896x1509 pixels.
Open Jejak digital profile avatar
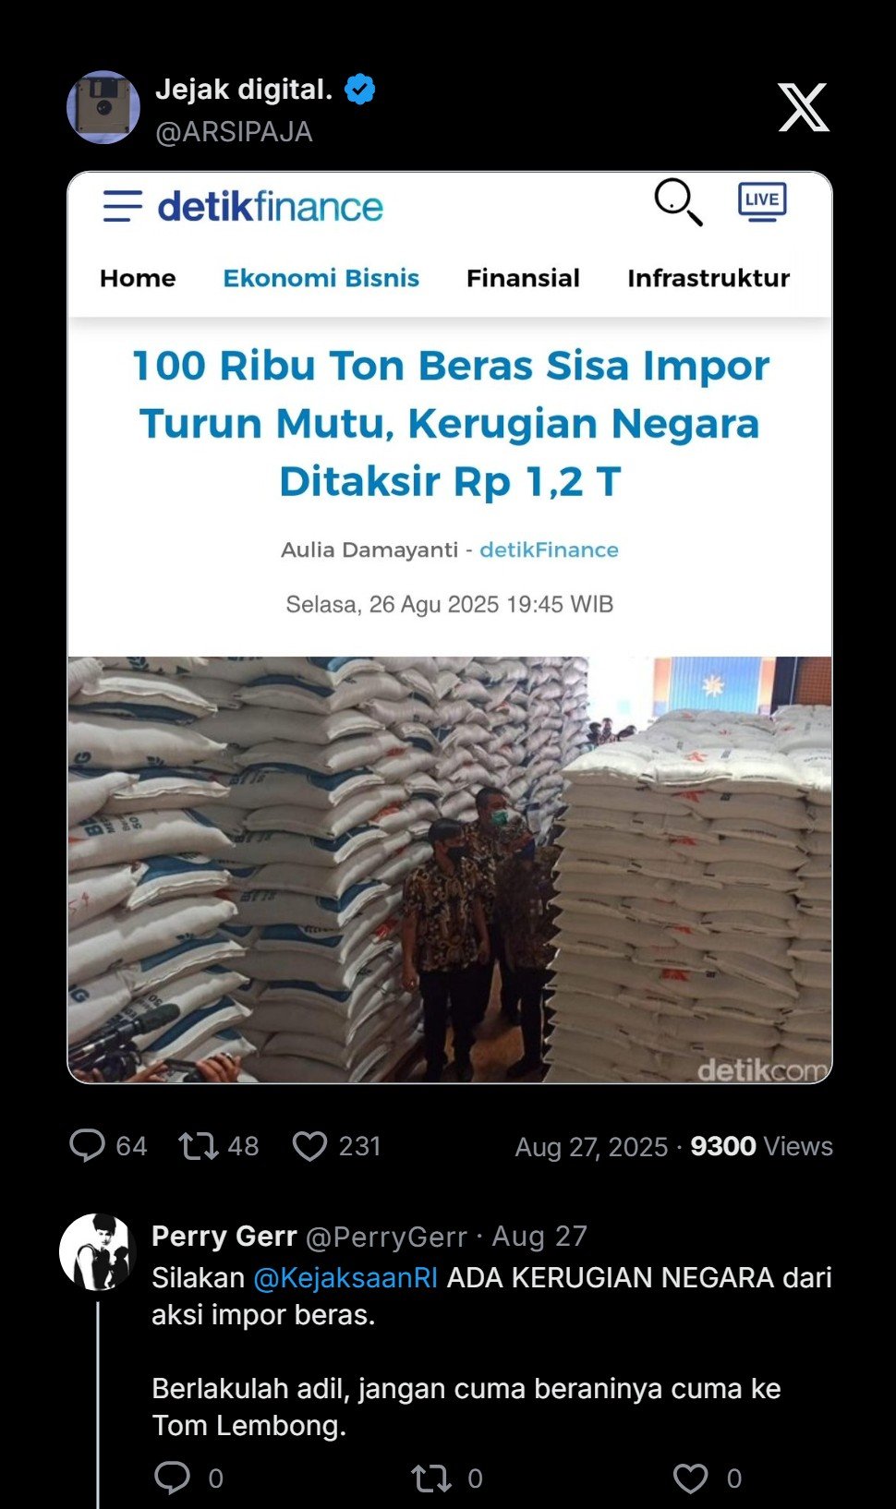(103, 107)
